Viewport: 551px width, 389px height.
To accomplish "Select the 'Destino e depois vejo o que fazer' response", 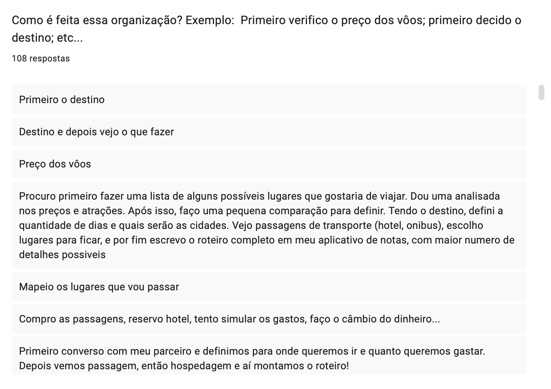I will pos(269,132).
